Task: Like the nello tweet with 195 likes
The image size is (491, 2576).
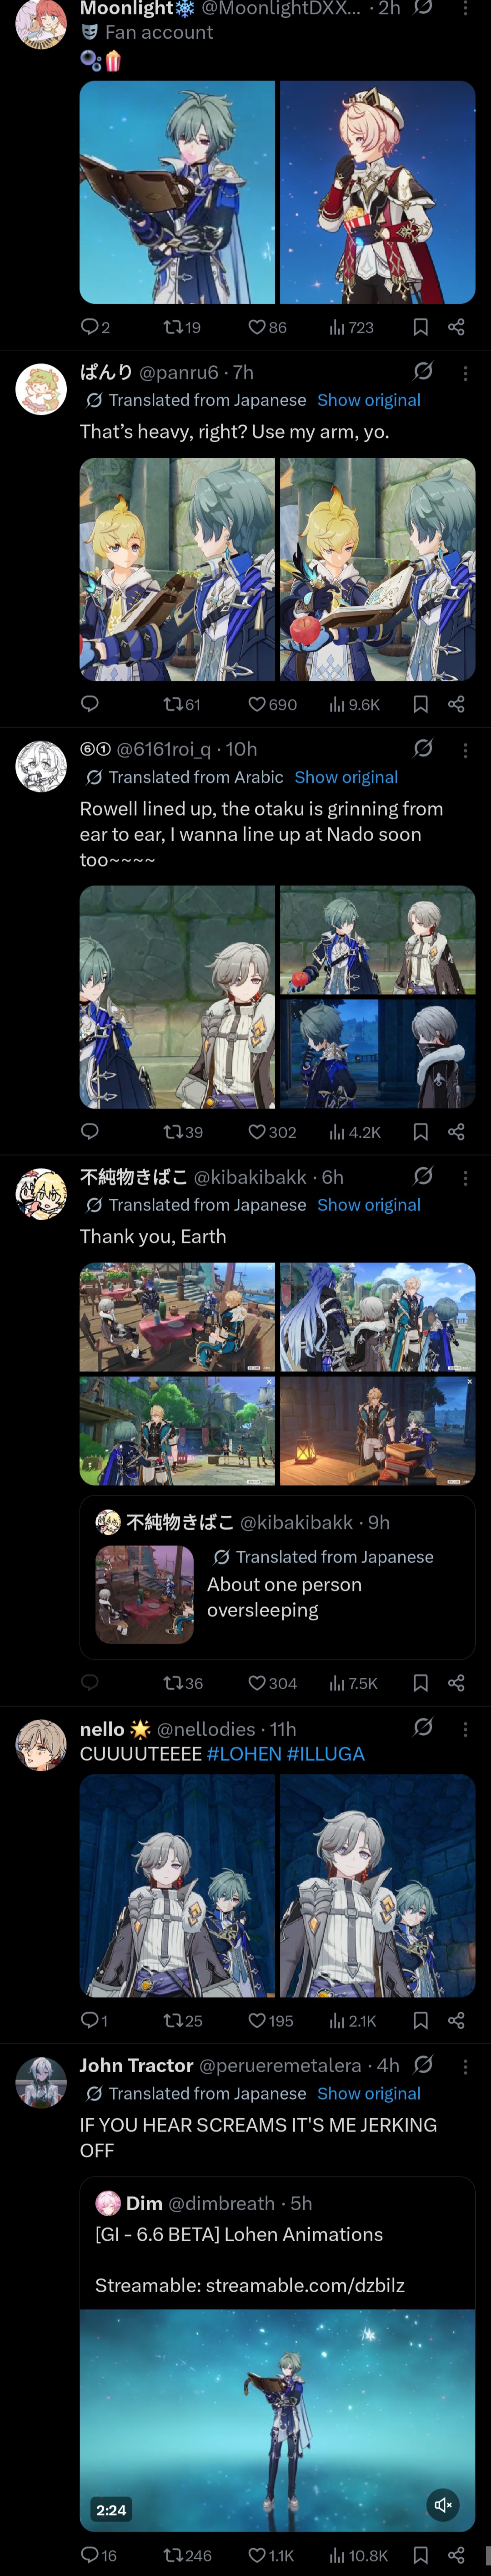Action: [x=271, y=2021]
